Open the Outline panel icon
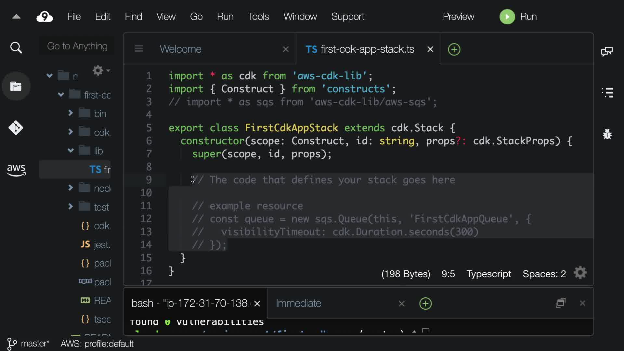The image size is (624, 351). [x=607, y=92]
